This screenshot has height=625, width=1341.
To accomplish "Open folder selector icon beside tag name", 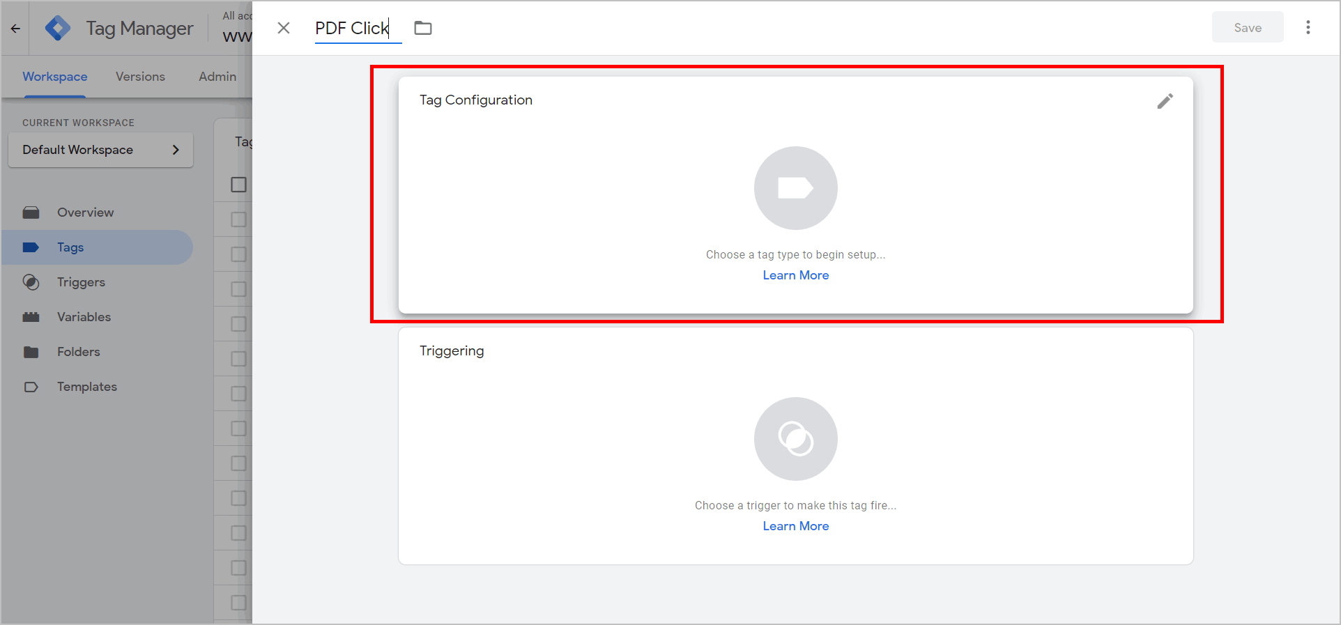I will click(x=423, y=28).
